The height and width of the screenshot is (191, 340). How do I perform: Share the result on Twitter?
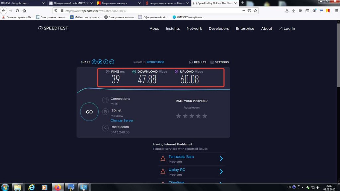(x=100, y=62)
